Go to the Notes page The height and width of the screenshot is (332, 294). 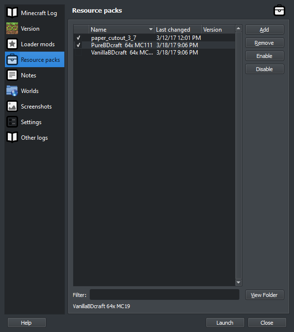(35, 75)
